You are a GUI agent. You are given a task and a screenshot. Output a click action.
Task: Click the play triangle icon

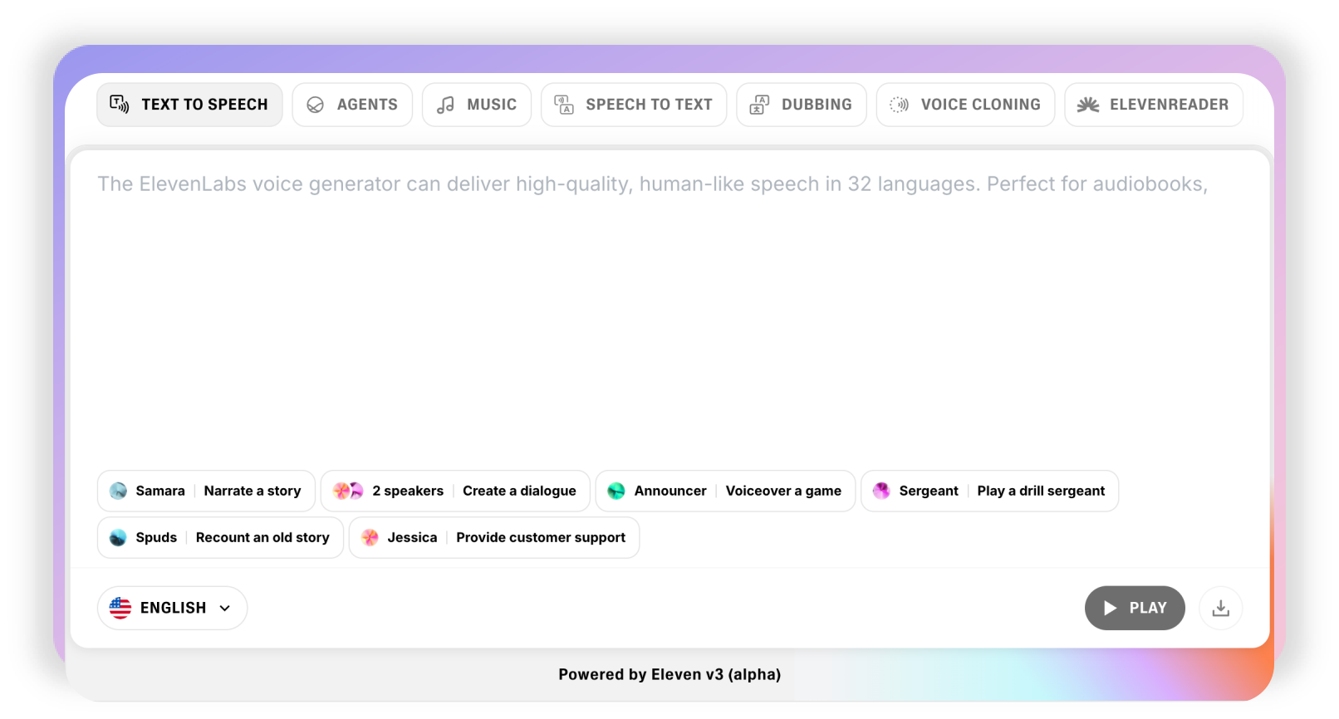tap(1111, 608)
